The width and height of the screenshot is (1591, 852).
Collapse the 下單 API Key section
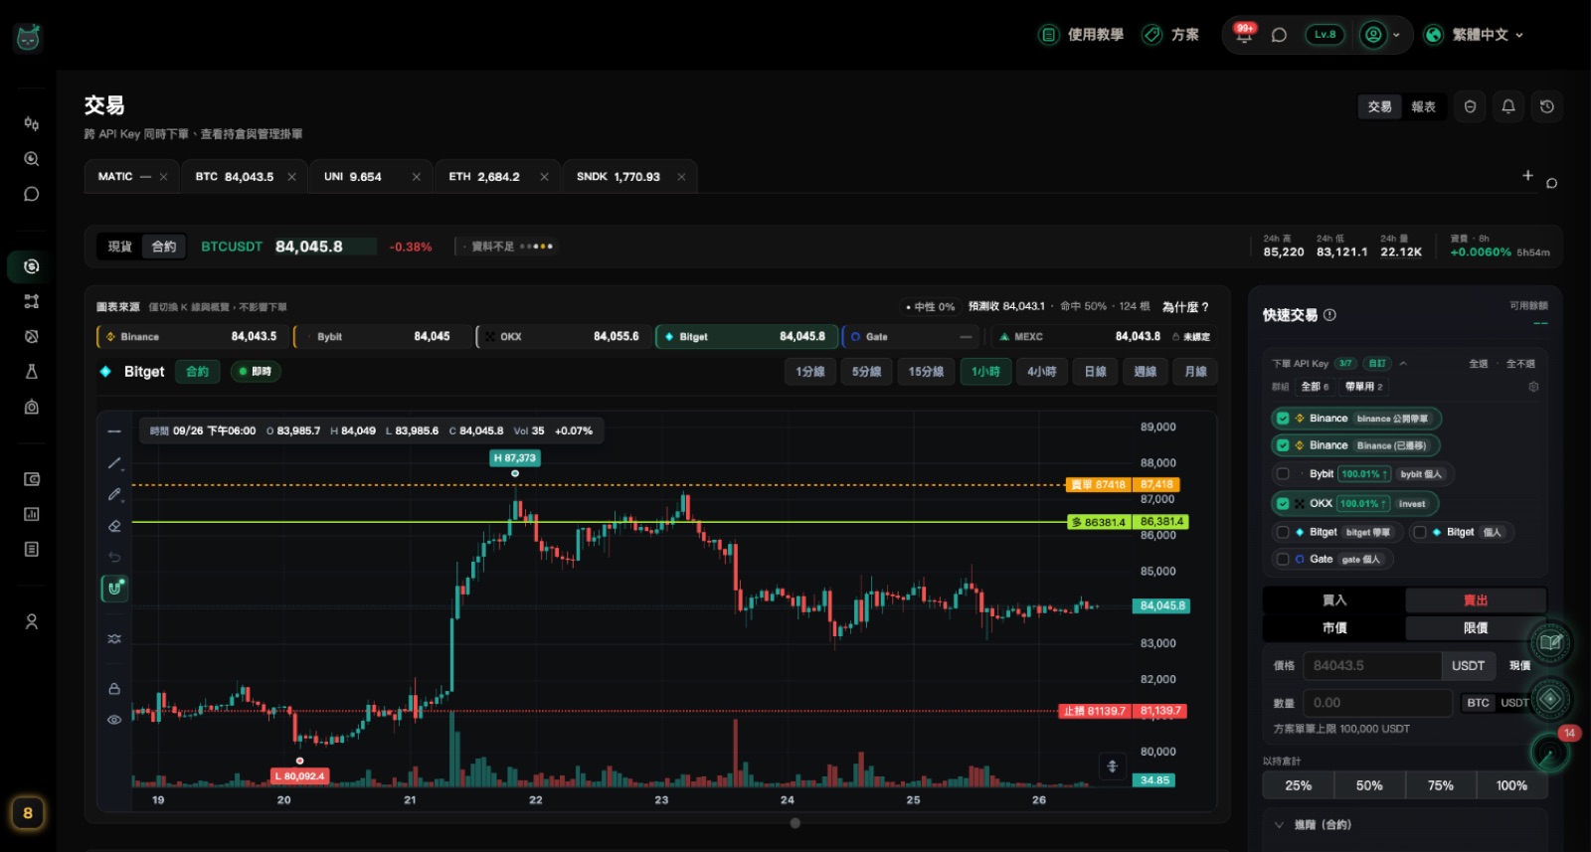pyautogui.click(x=1403, y=364)
